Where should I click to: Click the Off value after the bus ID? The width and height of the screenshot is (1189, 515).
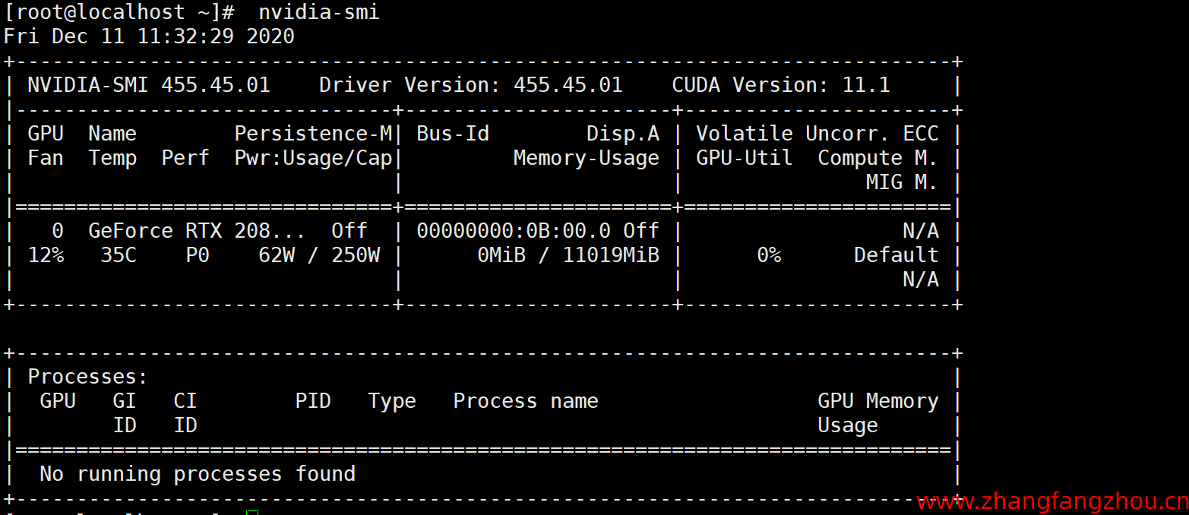coord(641,231)
